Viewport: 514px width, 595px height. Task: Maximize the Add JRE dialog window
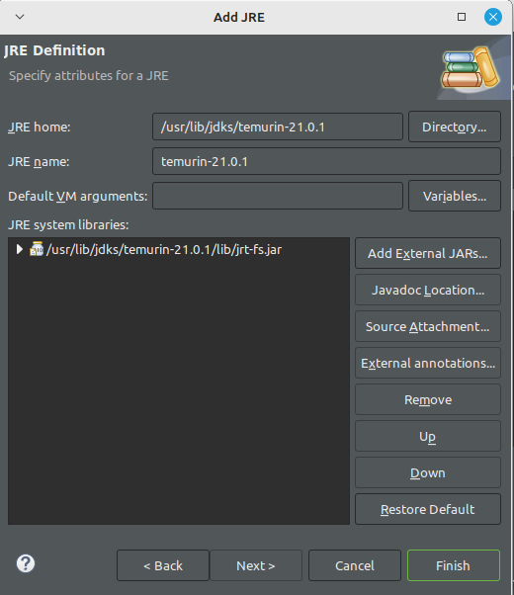tap(462, 17)
